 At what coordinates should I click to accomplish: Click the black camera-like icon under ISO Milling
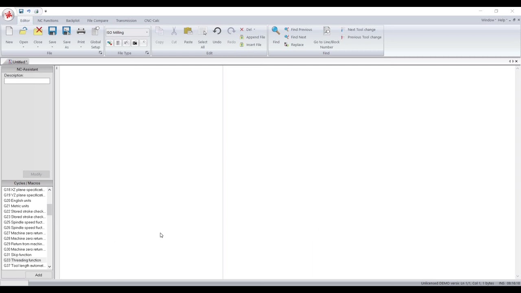pos(135,43)
